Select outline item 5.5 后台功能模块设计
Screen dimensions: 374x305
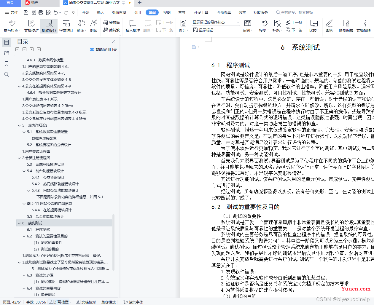45,217
